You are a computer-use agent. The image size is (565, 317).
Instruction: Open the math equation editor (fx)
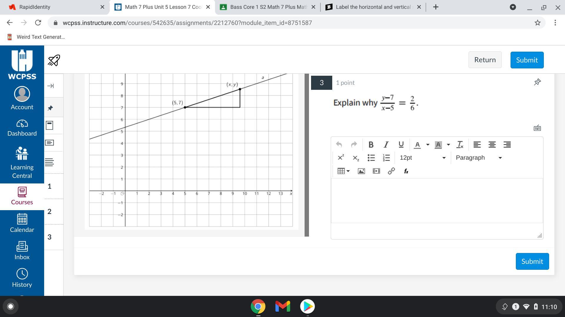point(406,171)
